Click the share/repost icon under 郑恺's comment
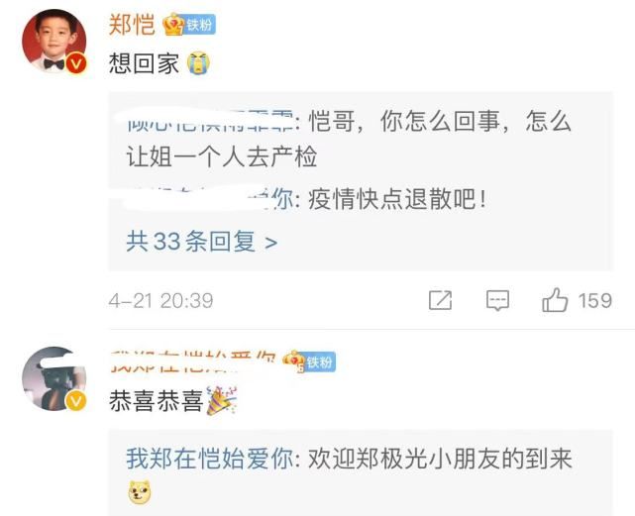This screenshot has width=635, height=516. pyautogui.click(x=440, y=300)
